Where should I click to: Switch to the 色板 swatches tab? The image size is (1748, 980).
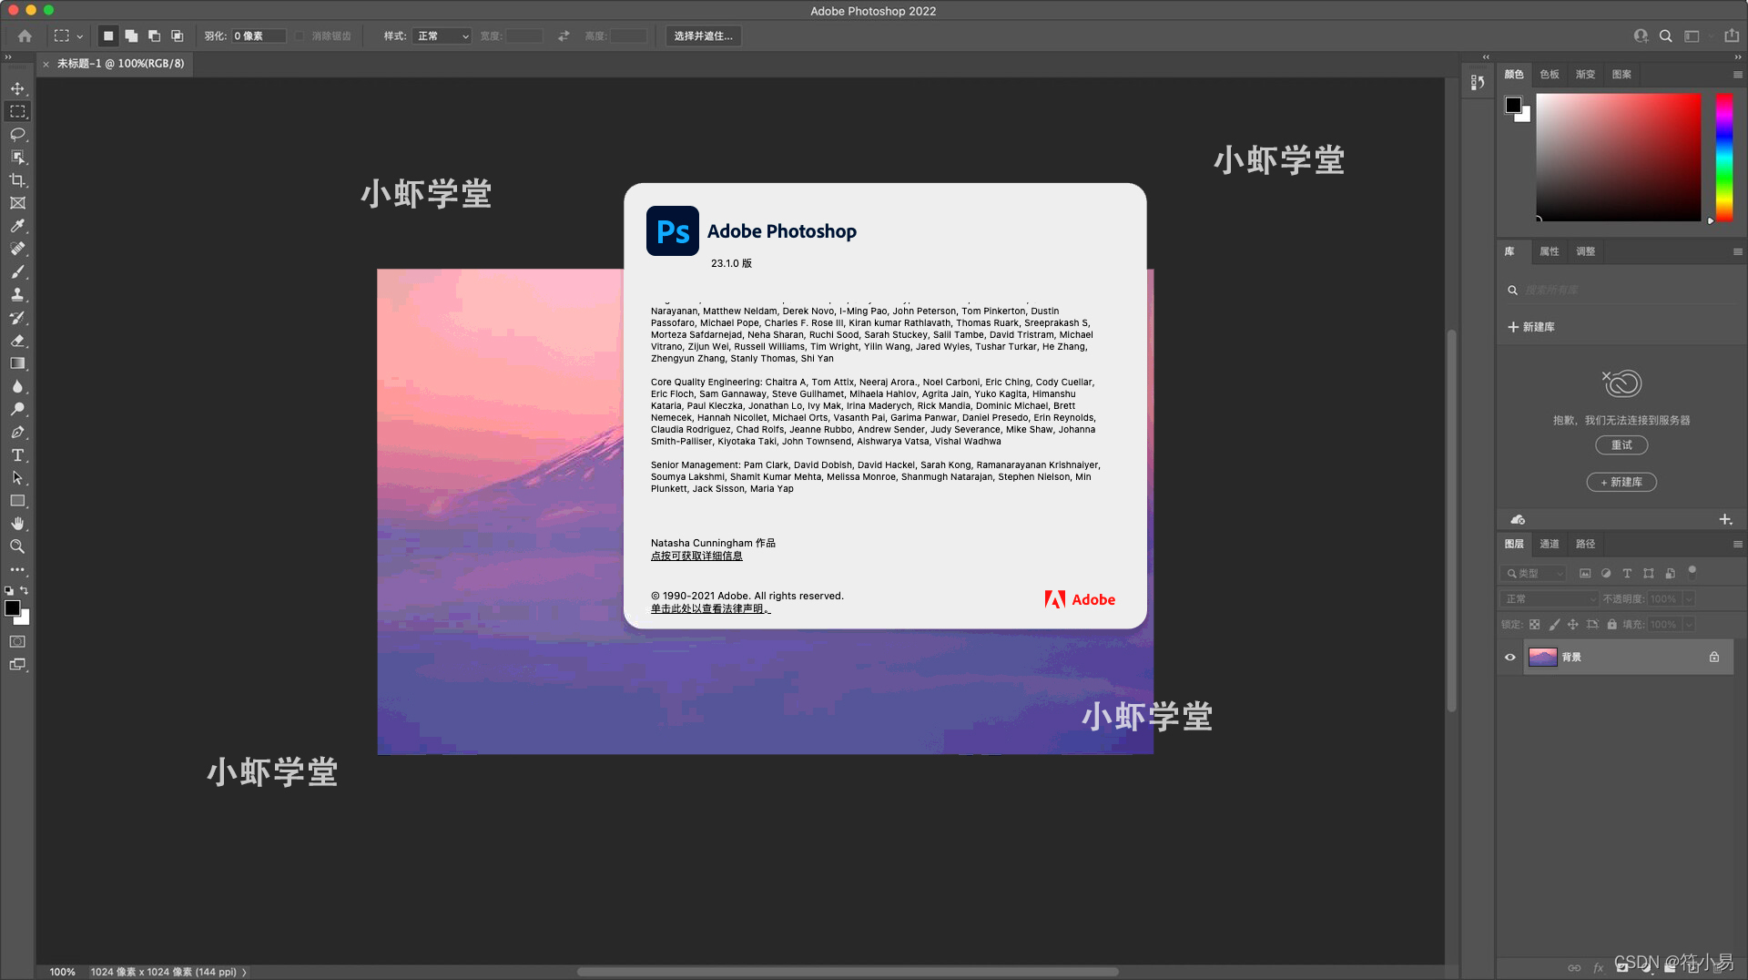[1550, 75]
